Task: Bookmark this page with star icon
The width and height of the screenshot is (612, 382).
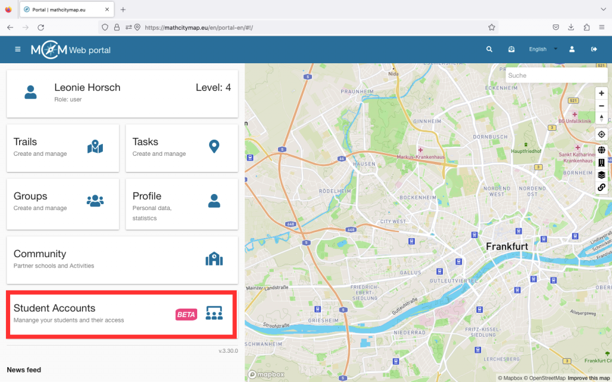Action: (x=491, y=27)
